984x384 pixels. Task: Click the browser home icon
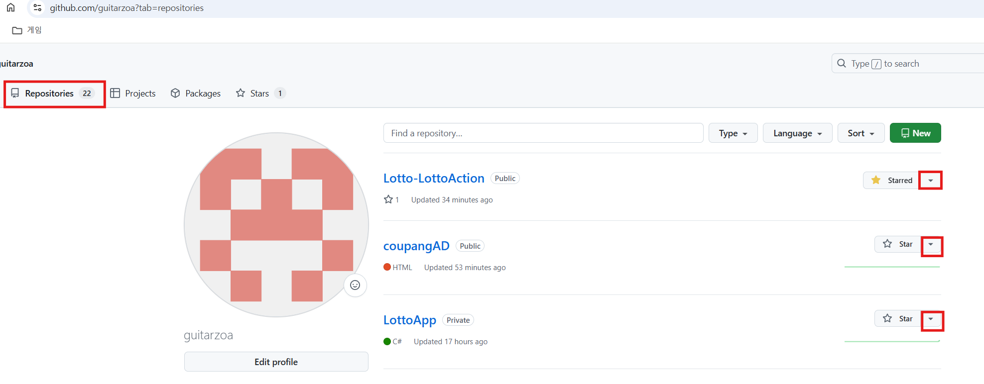[x=10, y=7]
